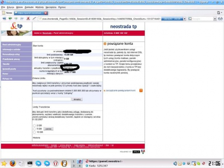Launch Opera from the red O panel icon

point(56,163)
